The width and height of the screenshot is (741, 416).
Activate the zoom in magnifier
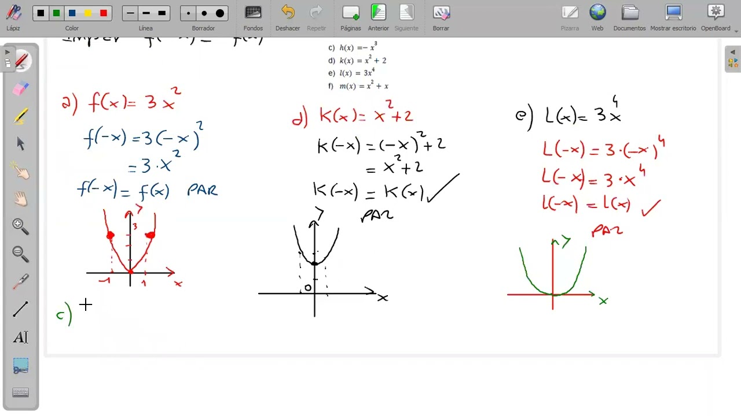pyautogui.click(x=21, y=226)
